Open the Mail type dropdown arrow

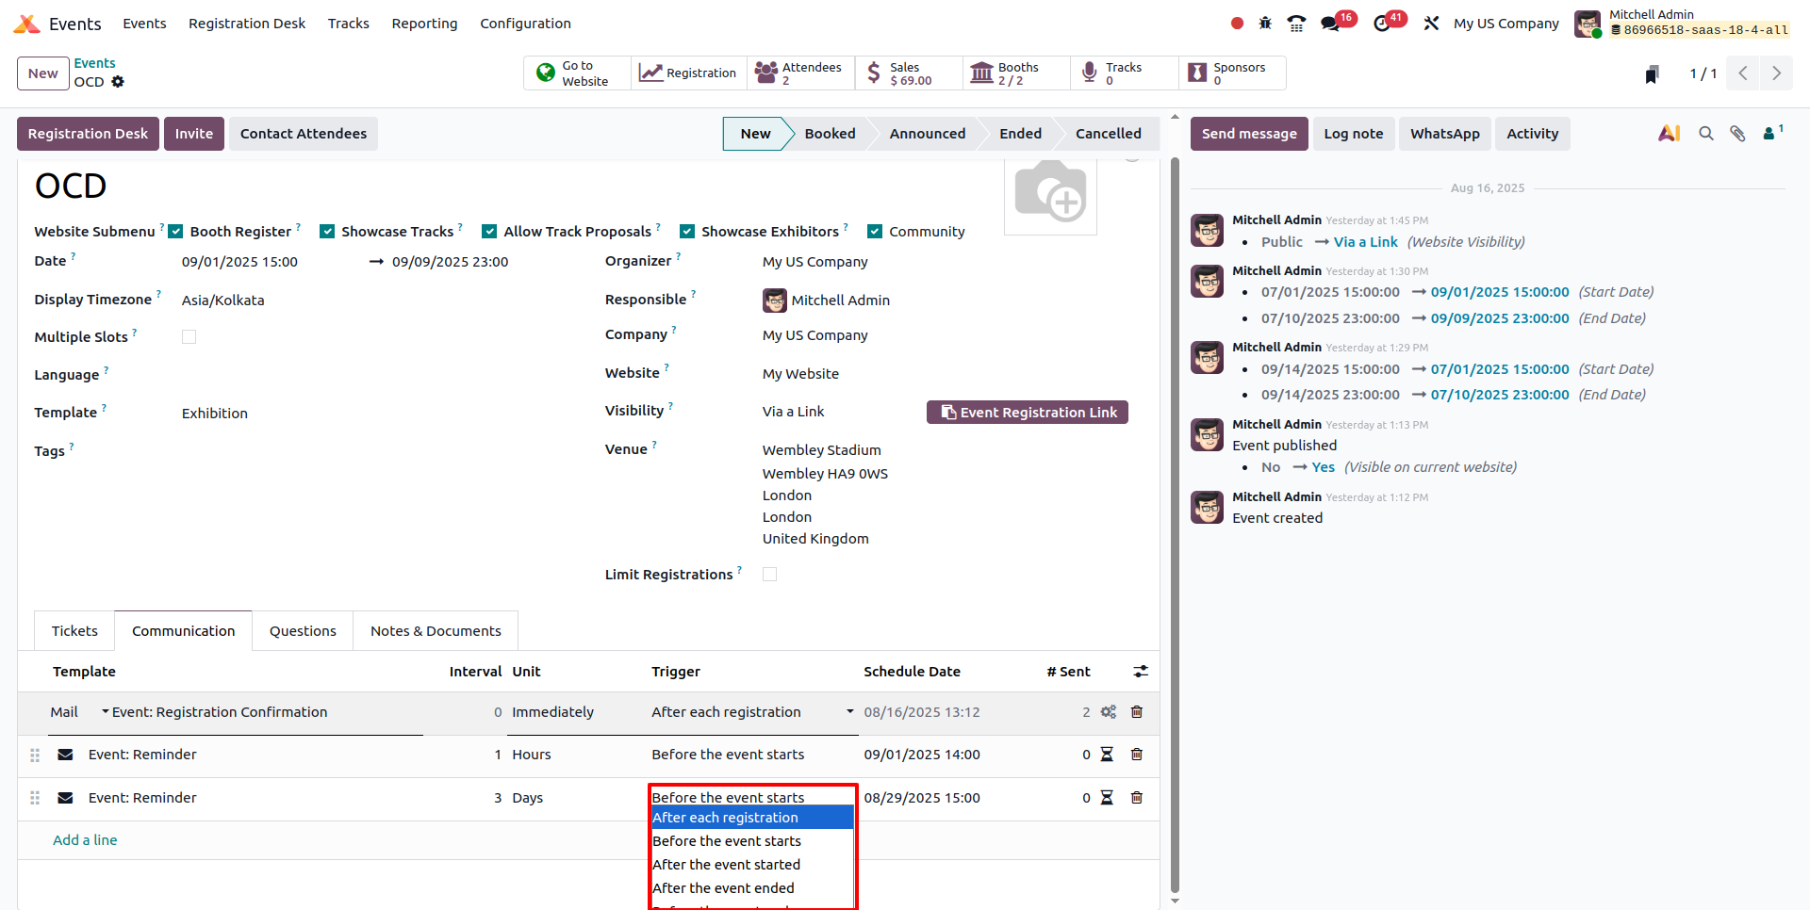[106, 712]
